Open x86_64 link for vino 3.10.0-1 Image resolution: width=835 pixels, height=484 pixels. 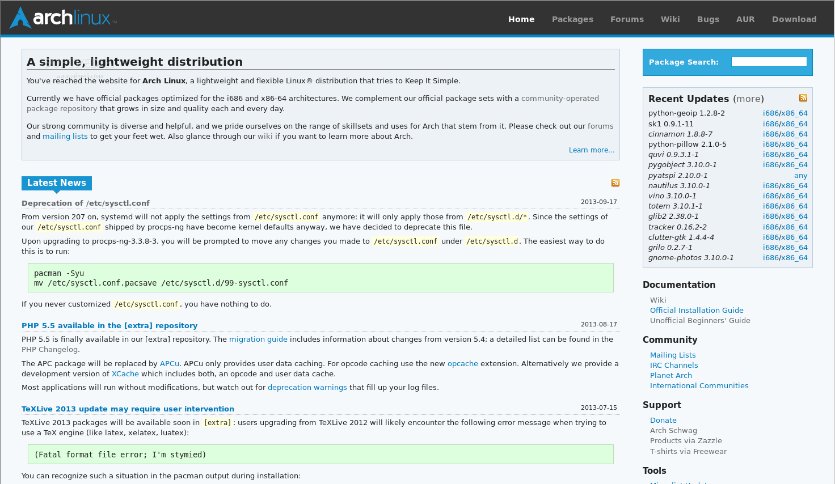point(794,196)
